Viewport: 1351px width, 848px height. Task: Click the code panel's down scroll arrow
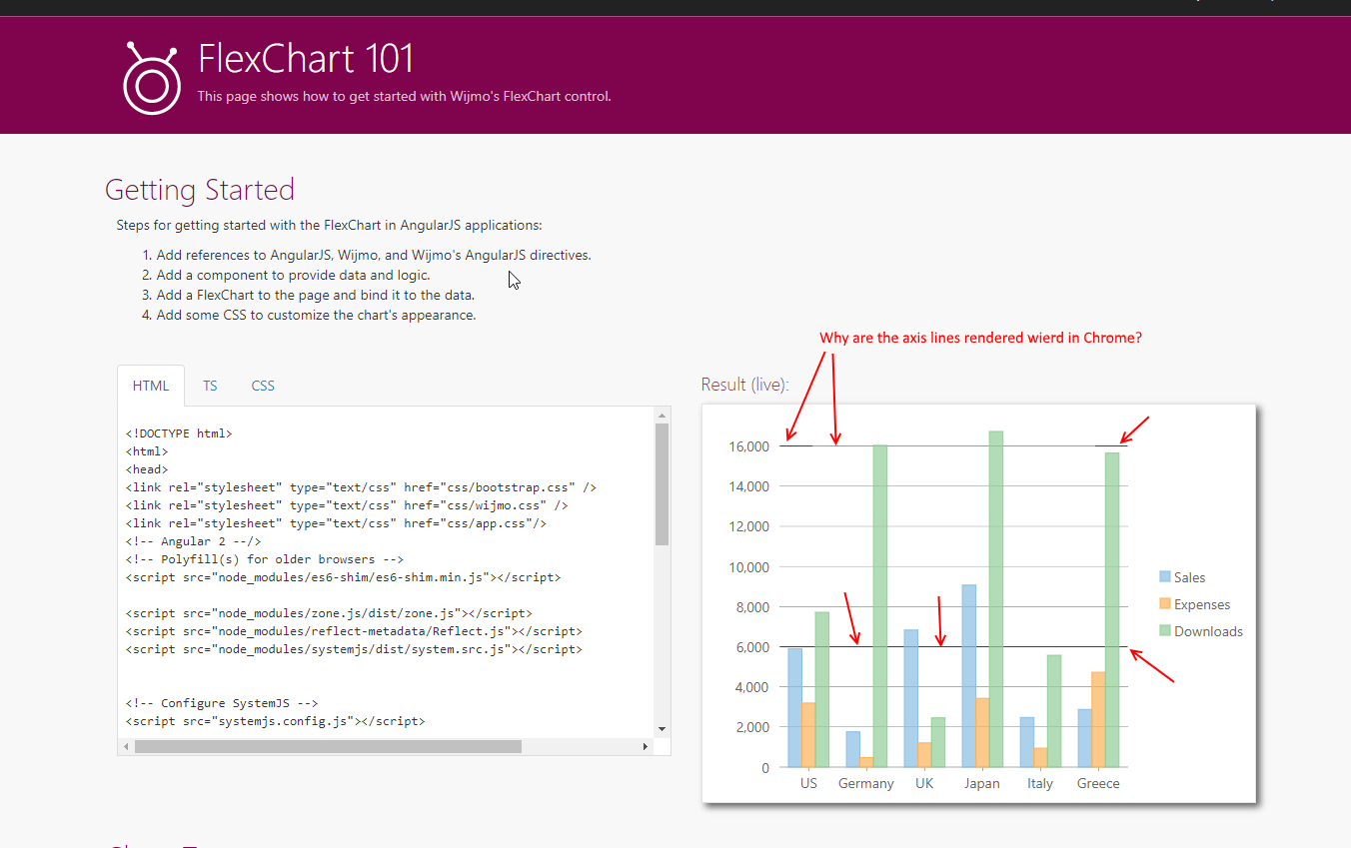click(x=662, y=726)
